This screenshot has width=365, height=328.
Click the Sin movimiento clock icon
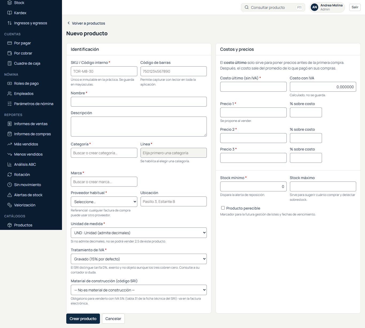tap(10, 185)
